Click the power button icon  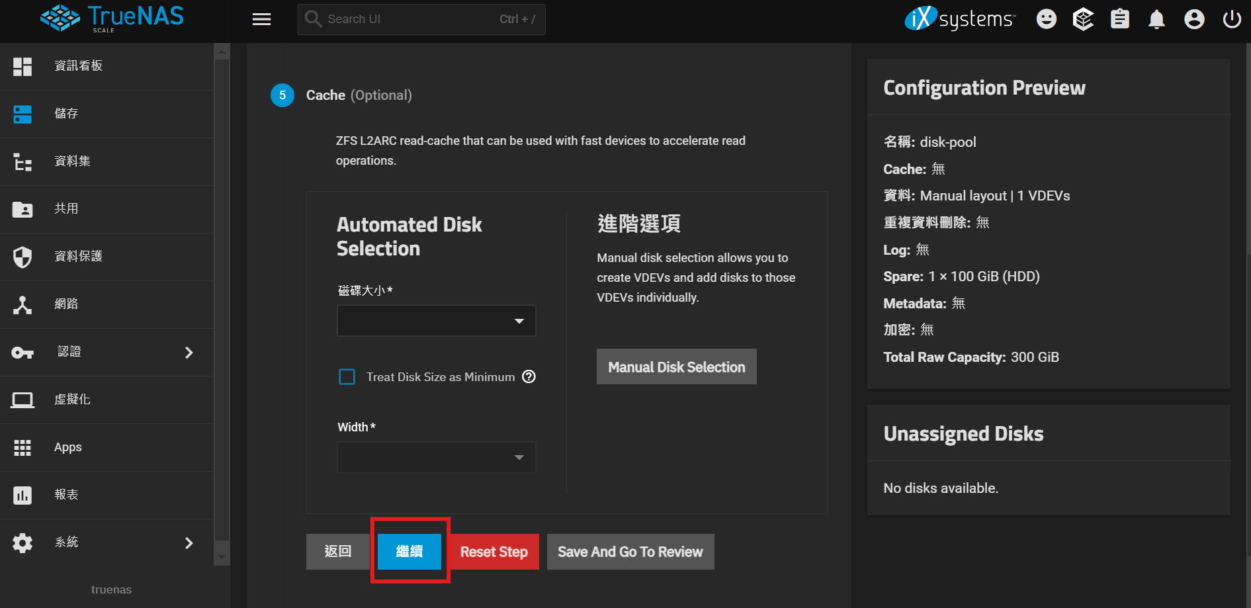click(1231, 19)
